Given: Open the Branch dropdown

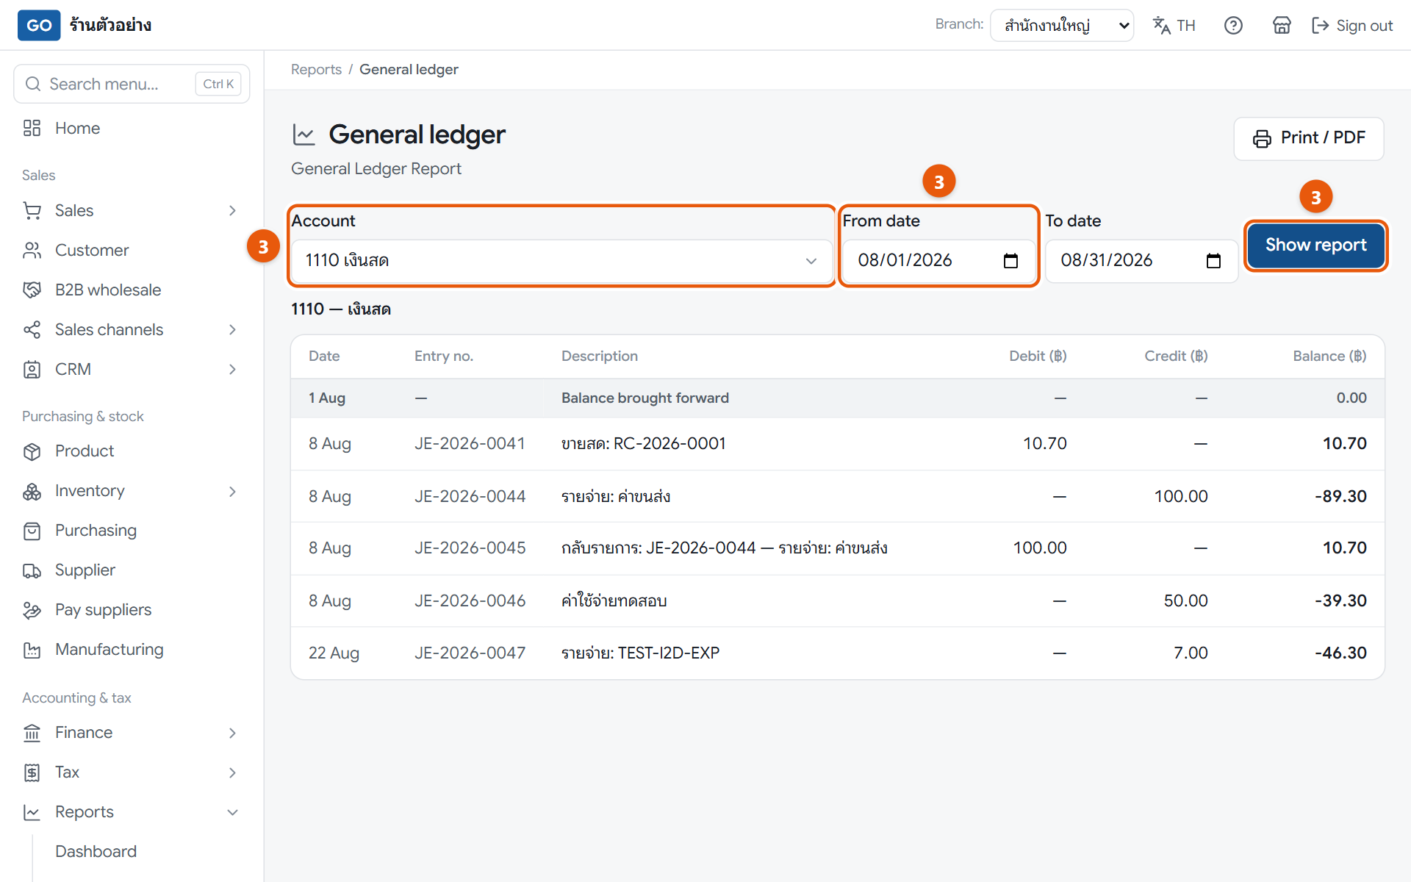Looking at the screenshot, I should (1062, 26).
